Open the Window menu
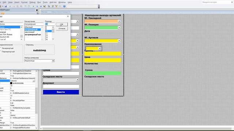 pyautogui.click(x=62, y=3)
